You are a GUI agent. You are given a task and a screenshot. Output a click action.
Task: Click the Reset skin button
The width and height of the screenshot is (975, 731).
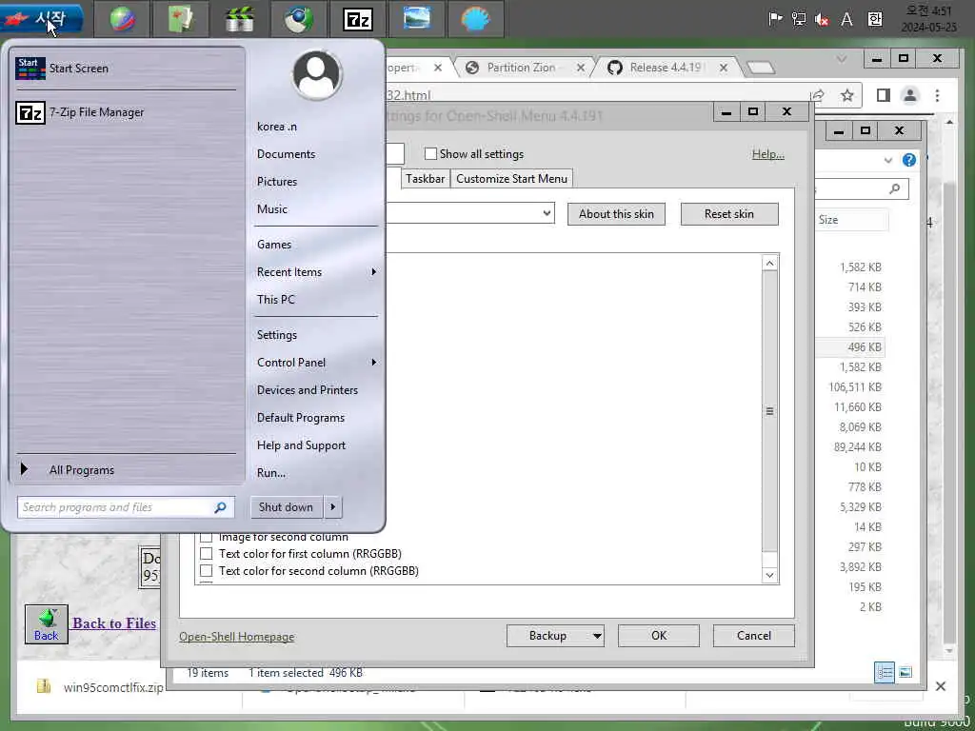[728, 214]
